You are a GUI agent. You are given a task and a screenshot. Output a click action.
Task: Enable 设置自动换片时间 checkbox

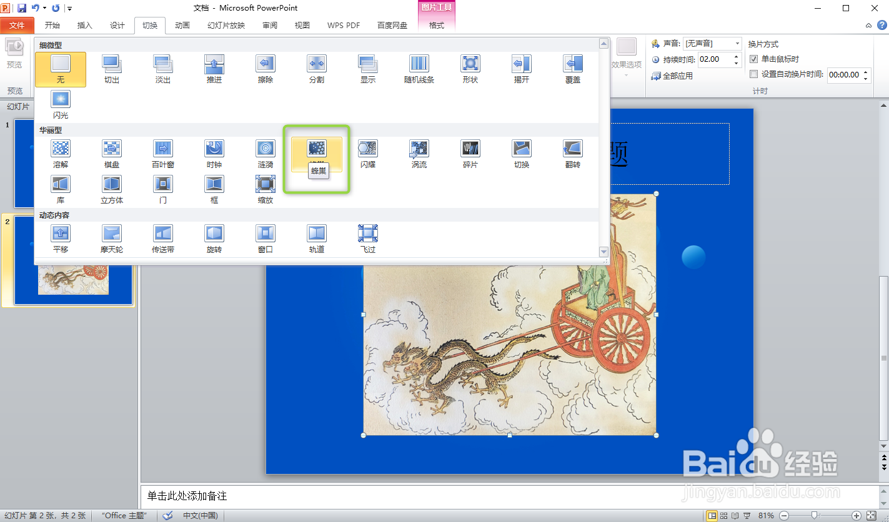tap(754, 74)
